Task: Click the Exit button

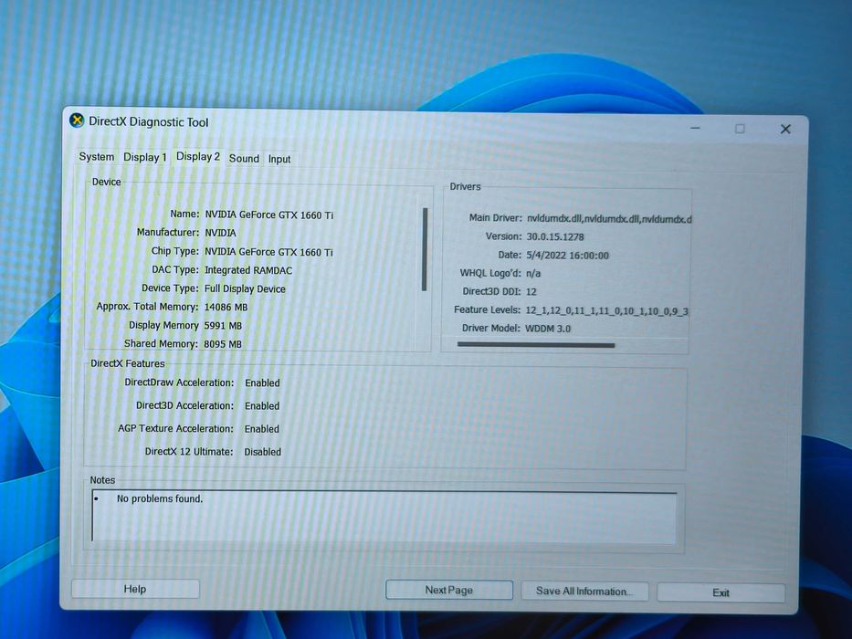Action: pos(721,592)
